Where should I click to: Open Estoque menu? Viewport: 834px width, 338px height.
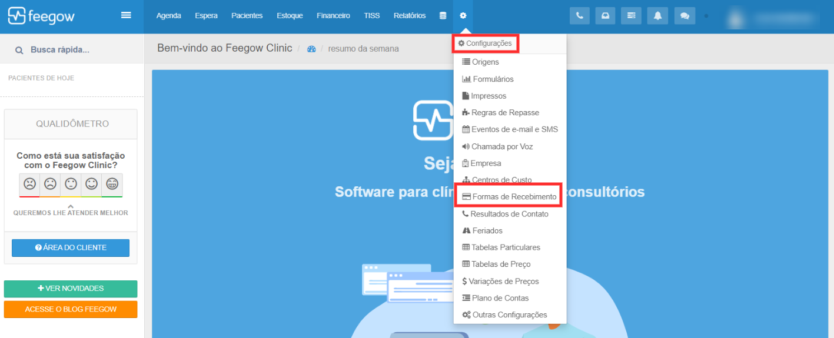click(x=290, y=16)
